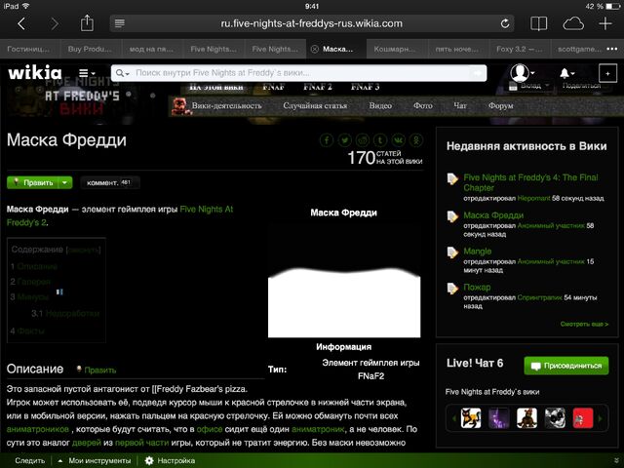Click the green Править edit button
The image size is (624, 468).
pos(33,182)
